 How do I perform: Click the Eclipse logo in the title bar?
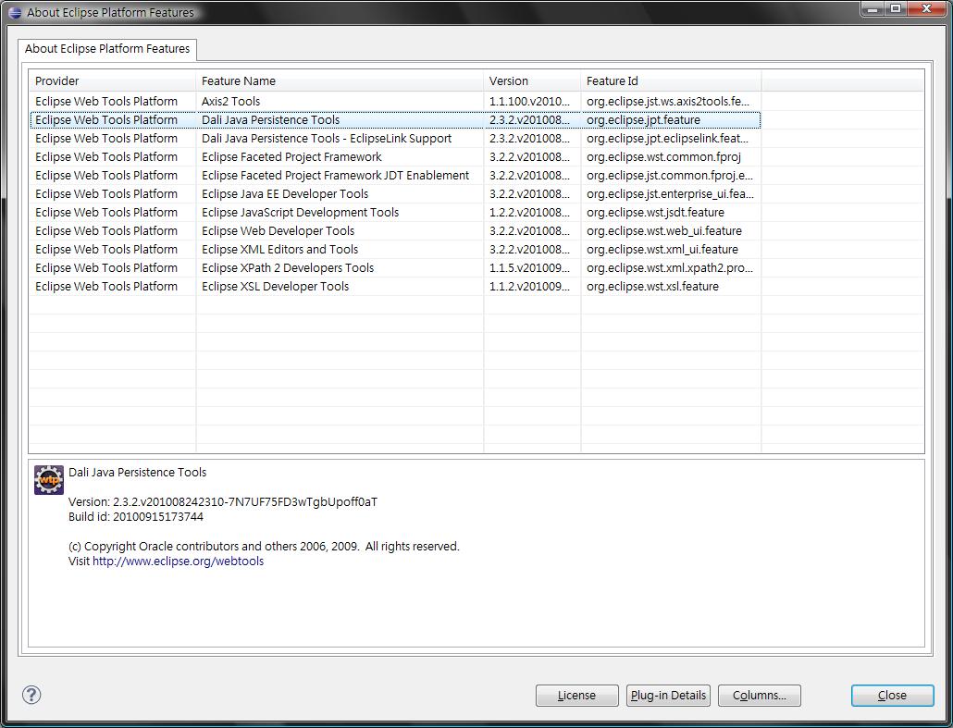point(15,12)
